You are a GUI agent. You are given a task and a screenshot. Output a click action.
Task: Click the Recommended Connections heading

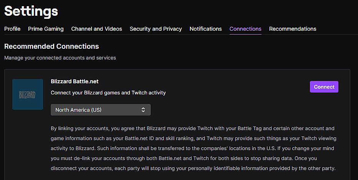pos(52,46)
